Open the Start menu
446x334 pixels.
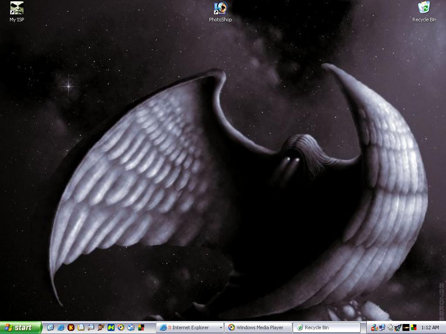click(20, 327)
